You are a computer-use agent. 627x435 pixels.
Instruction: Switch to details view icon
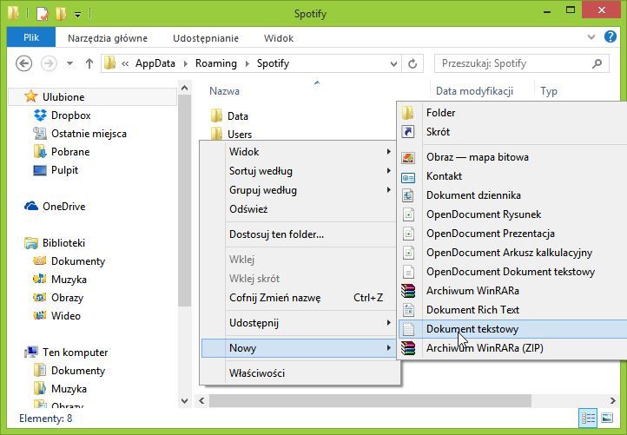tap(588, 419)
